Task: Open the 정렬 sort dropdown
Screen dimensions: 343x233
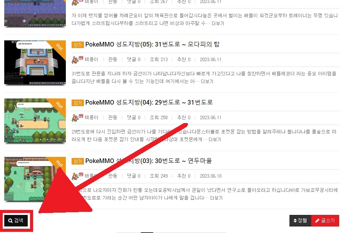Action: click(x=300, y=221)
